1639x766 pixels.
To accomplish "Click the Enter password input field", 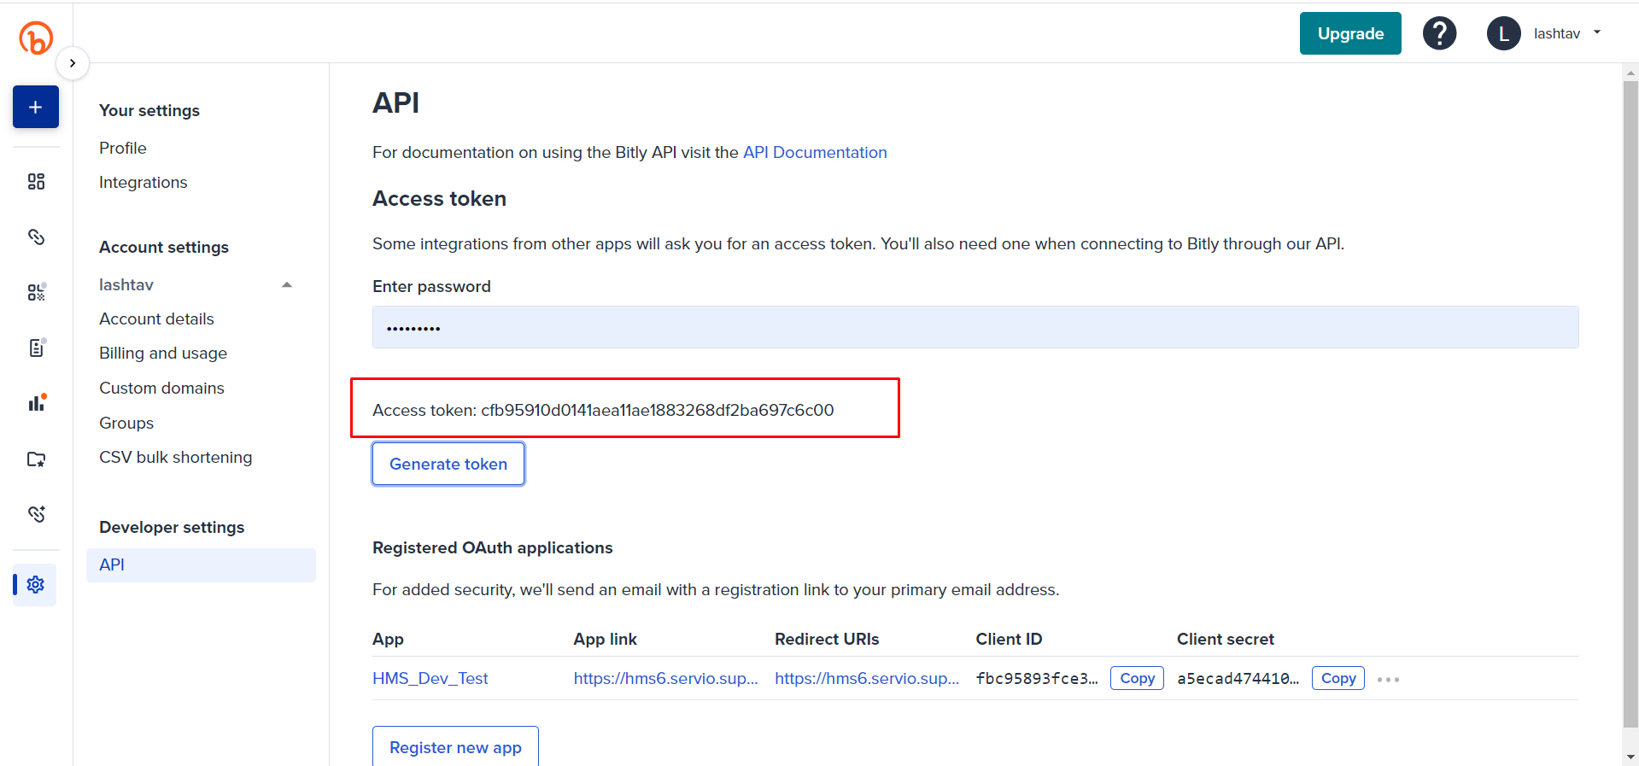I will coord(975,328).
